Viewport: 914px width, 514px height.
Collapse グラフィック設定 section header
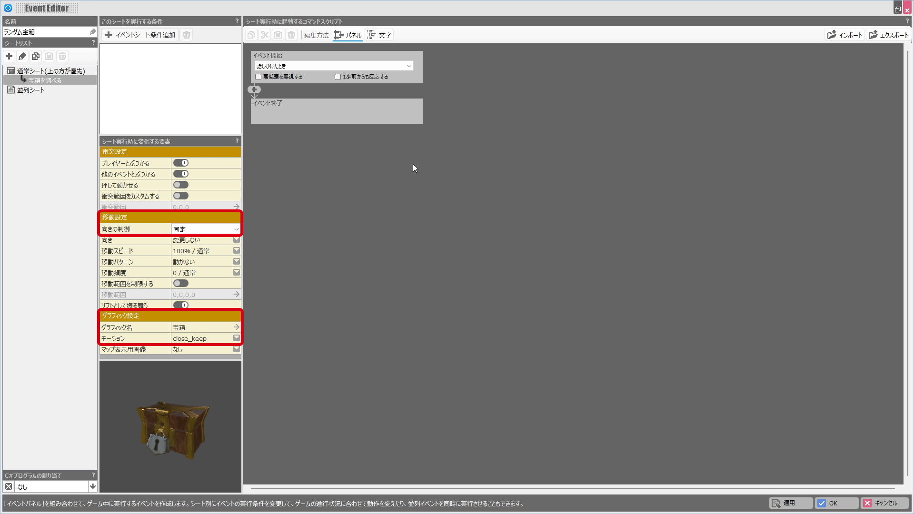coord(170,316)
